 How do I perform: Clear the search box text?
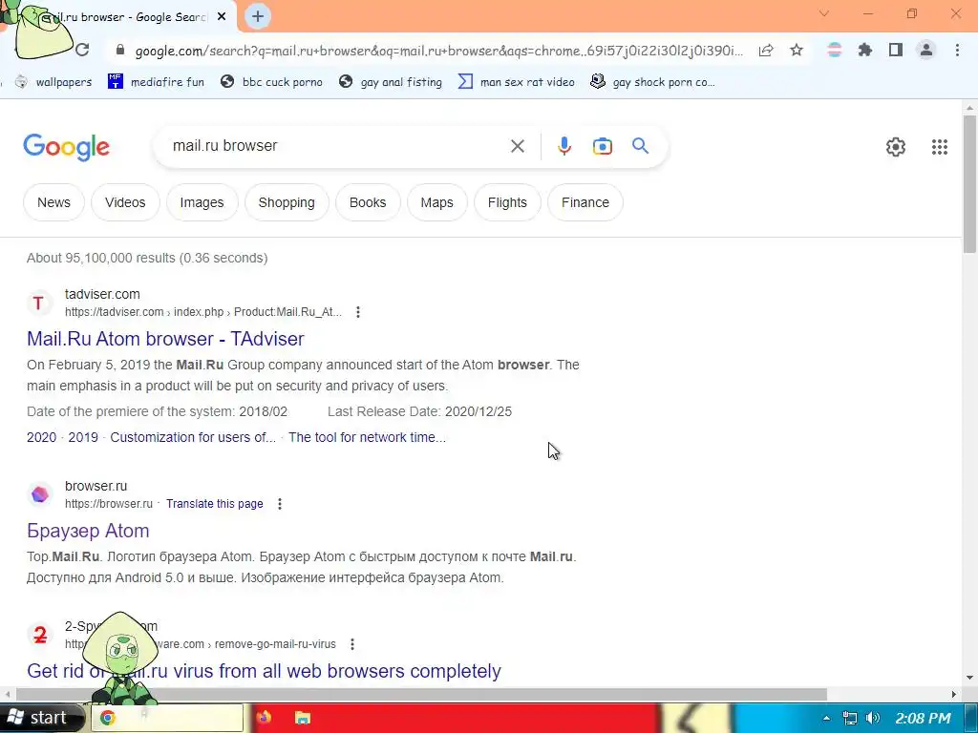click(517, 146)
